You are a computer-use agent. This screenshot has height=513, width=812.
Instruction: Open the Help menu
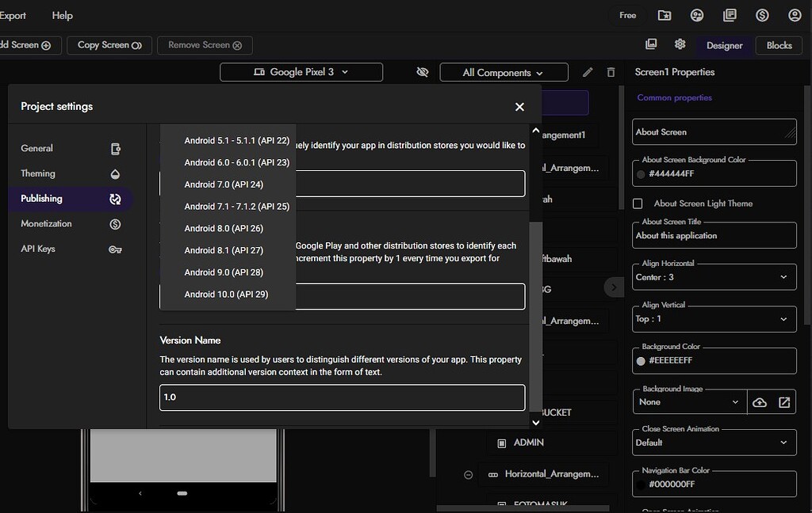point(62,15)
